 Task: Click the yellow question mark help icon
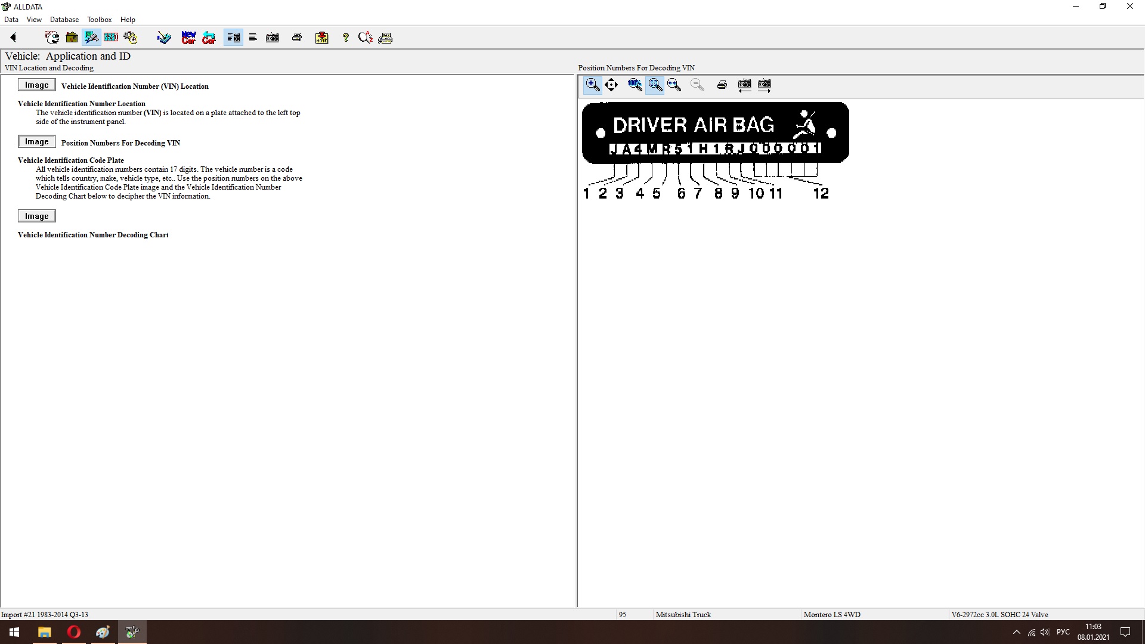pos(345,38)
